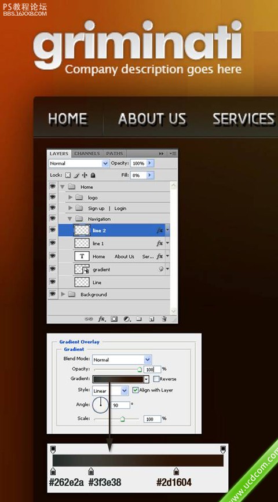
Task: Switch to the Channels tab
Action: [x=87, y=153]
